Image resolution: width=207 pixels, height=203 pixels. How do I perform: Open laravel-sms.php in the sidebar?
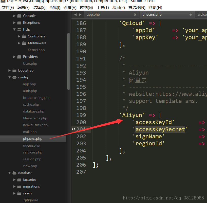pos(35,125)
